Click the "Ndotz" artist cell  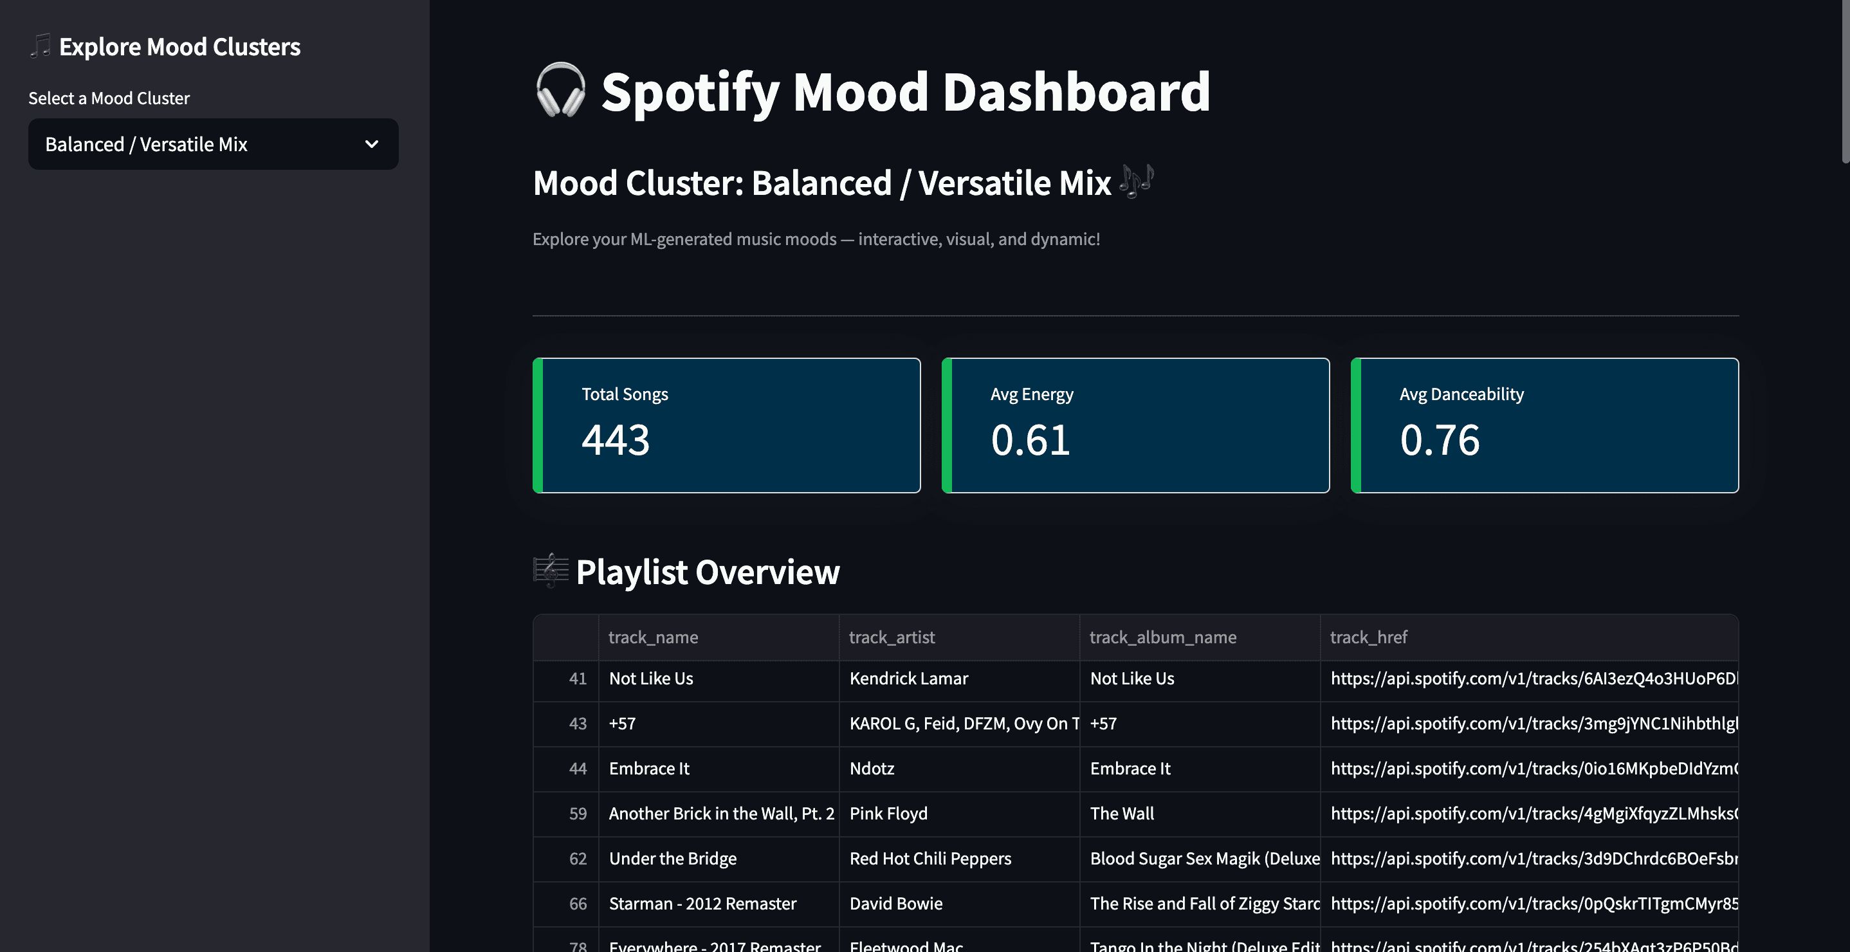(960, 769)
